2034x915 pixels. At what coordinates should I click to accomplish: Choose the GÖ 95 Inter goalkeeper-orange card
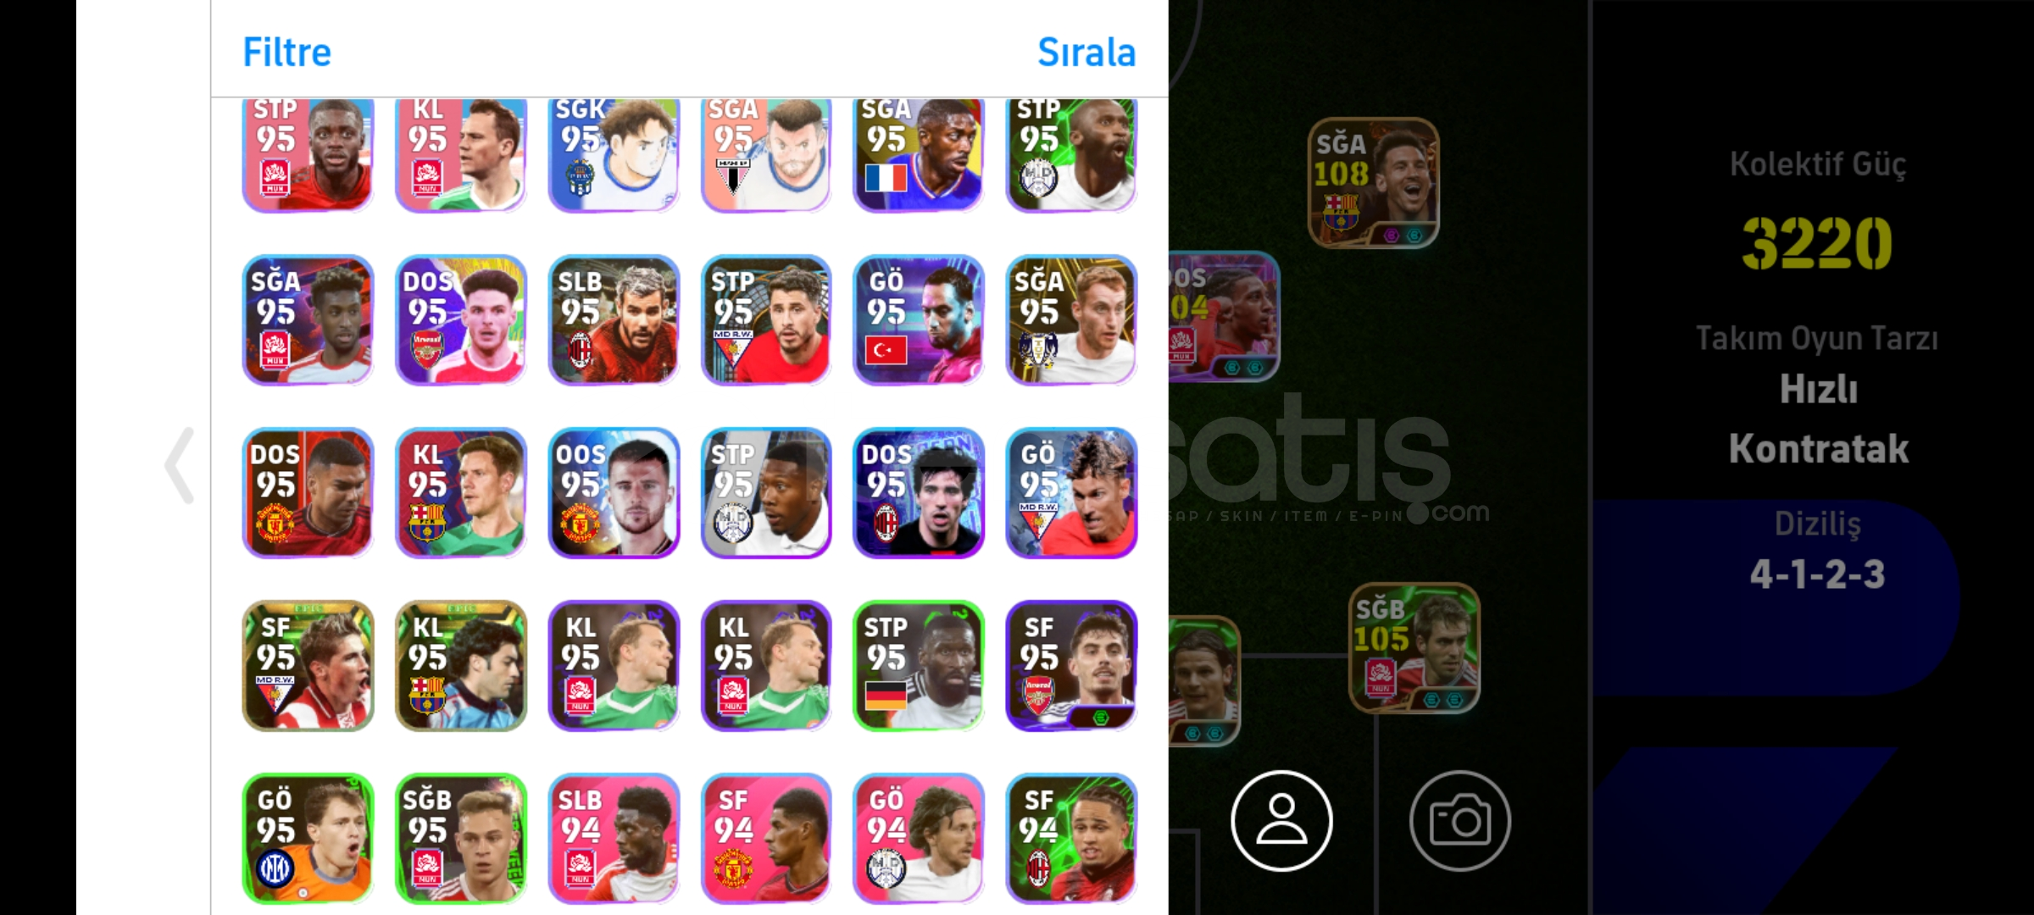point(308,839)
